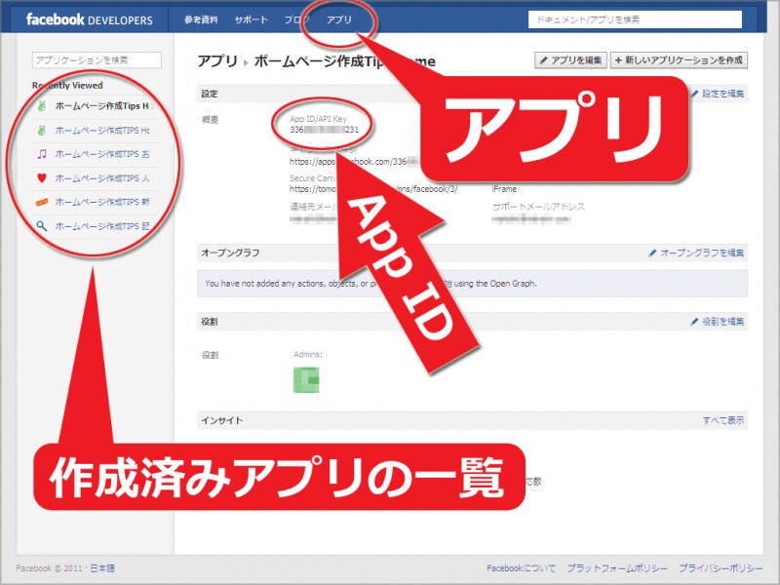Viewport: 780px width, 585px height.
Task: Click the すべて表示 link in インサイト
Action: click(x=723, y=420)
